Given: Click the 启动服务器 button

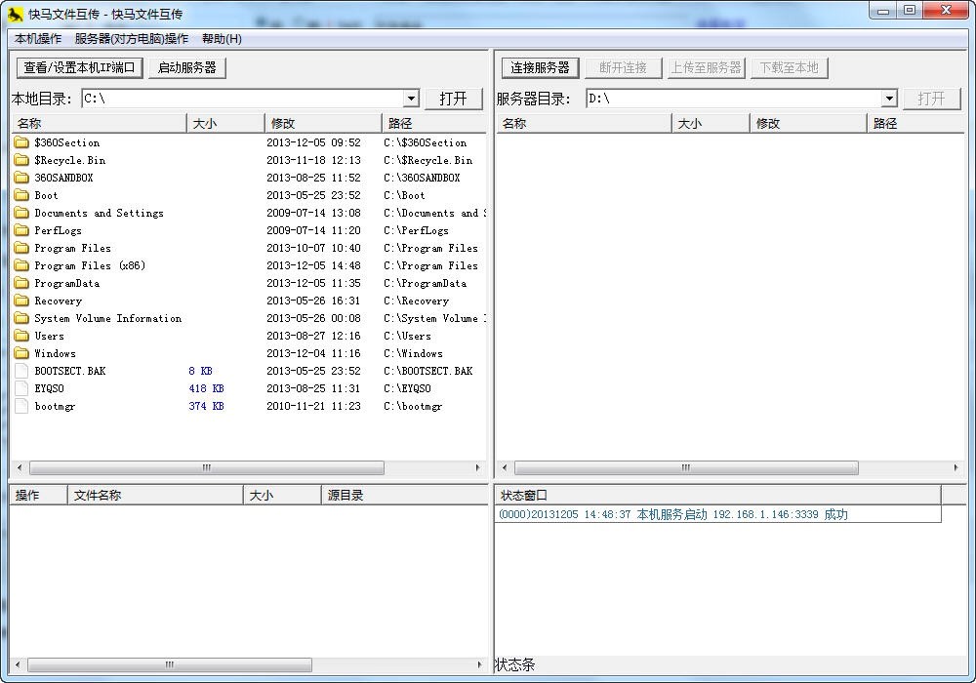Looking at the screenshot, I should 187,67.
